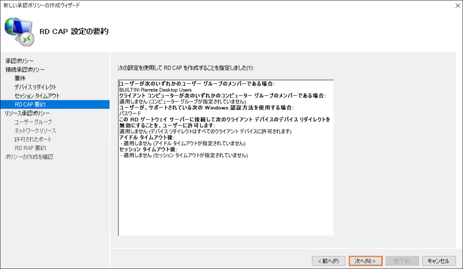The height and width of the screenshot is (269, 463).
Task: Click the BUILTIN\Remote Desktop Users line
Action: [x=155, y=90]
